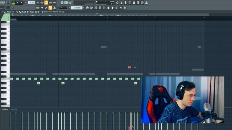
Task: Toggle blend recording overdub
Action: pos(50,3)
